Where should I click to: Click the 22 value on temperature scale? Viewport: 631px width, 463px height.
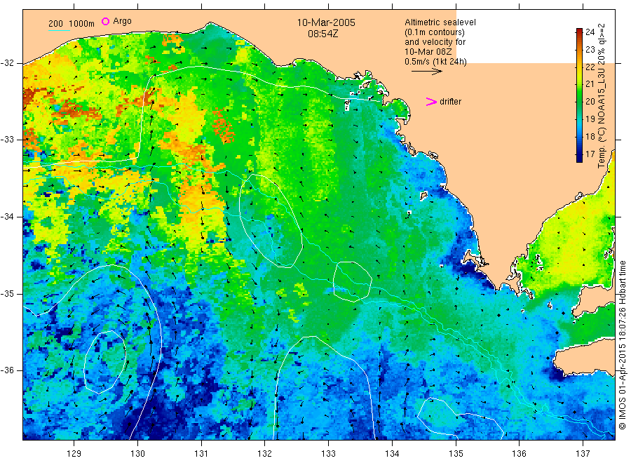590,67
